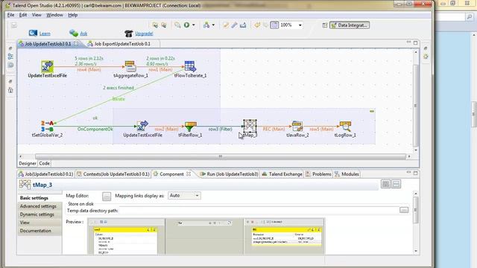
Task: Select the tFlowToIterate_1 component
Action: 190,66
